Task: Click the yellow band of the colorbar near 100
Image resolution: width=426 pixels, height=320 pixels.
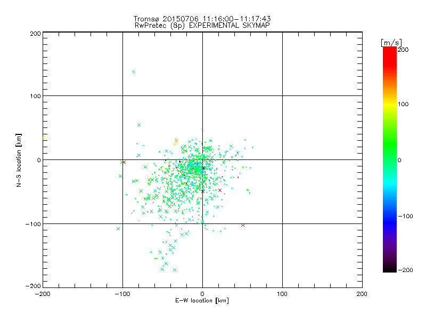Action: pos(390,104)
